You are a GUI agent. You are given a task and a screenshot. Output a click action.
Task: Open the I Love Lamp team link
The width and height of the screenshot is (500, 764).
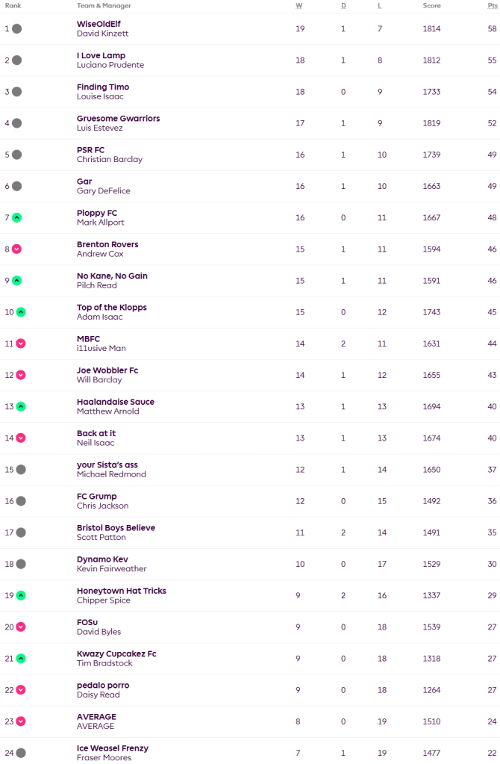[101, 55]
